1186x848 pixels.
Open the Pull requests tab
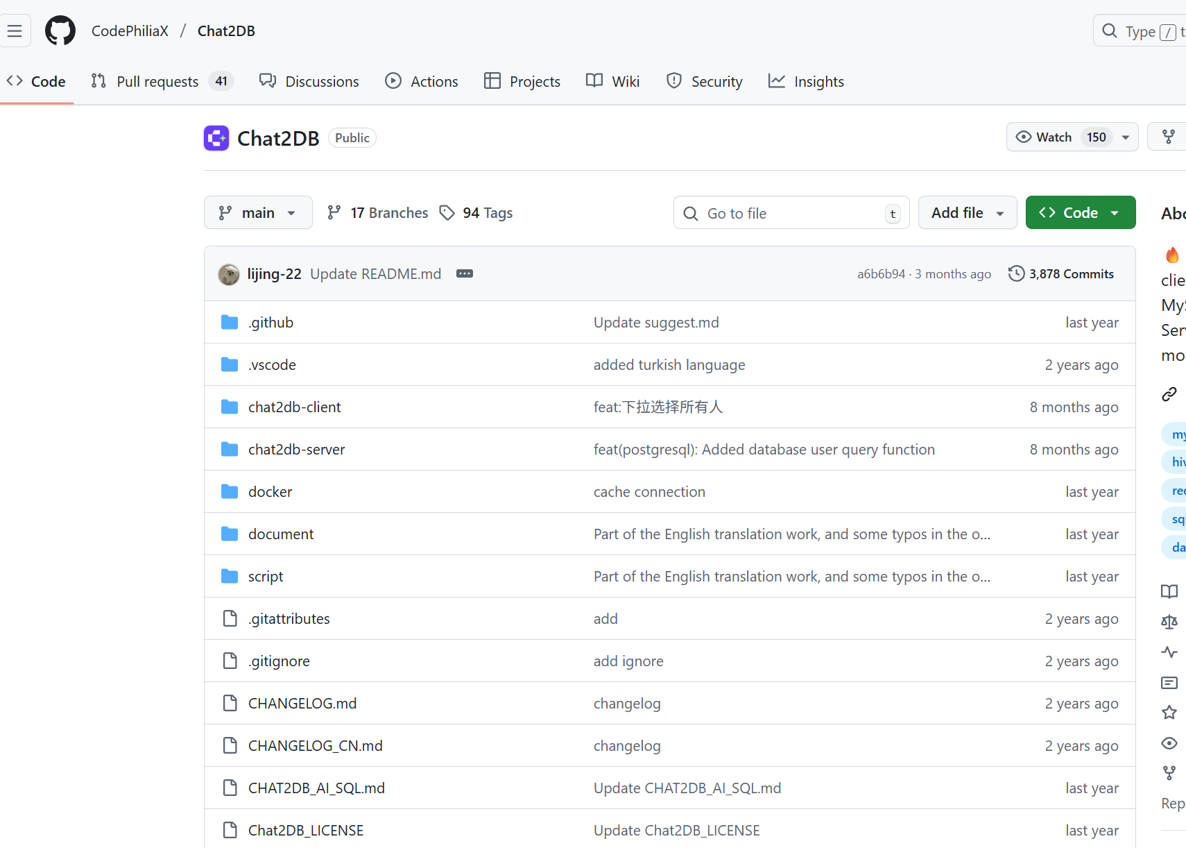tap(162, 81)
